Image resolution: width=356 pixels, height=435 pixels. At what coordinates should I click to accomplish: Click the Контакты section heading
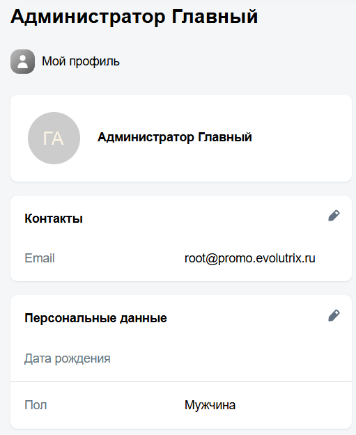point(54,219)
